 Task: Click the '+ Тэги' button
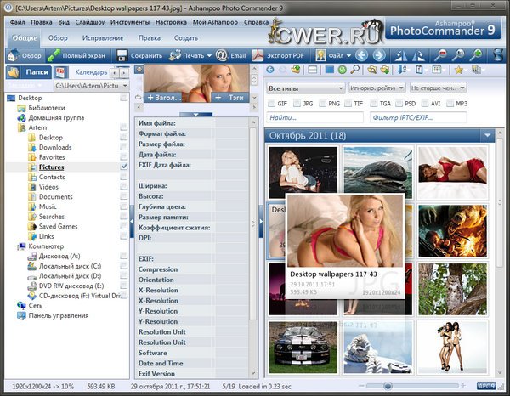coord(229,99)
